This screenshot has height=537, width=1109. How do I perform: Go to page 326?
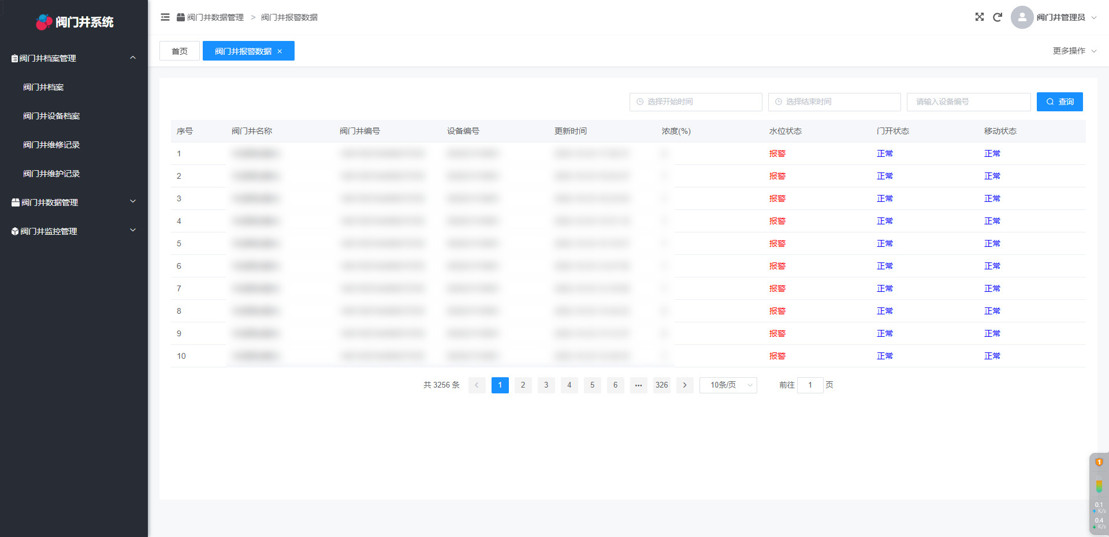click(x=661, y=385)
